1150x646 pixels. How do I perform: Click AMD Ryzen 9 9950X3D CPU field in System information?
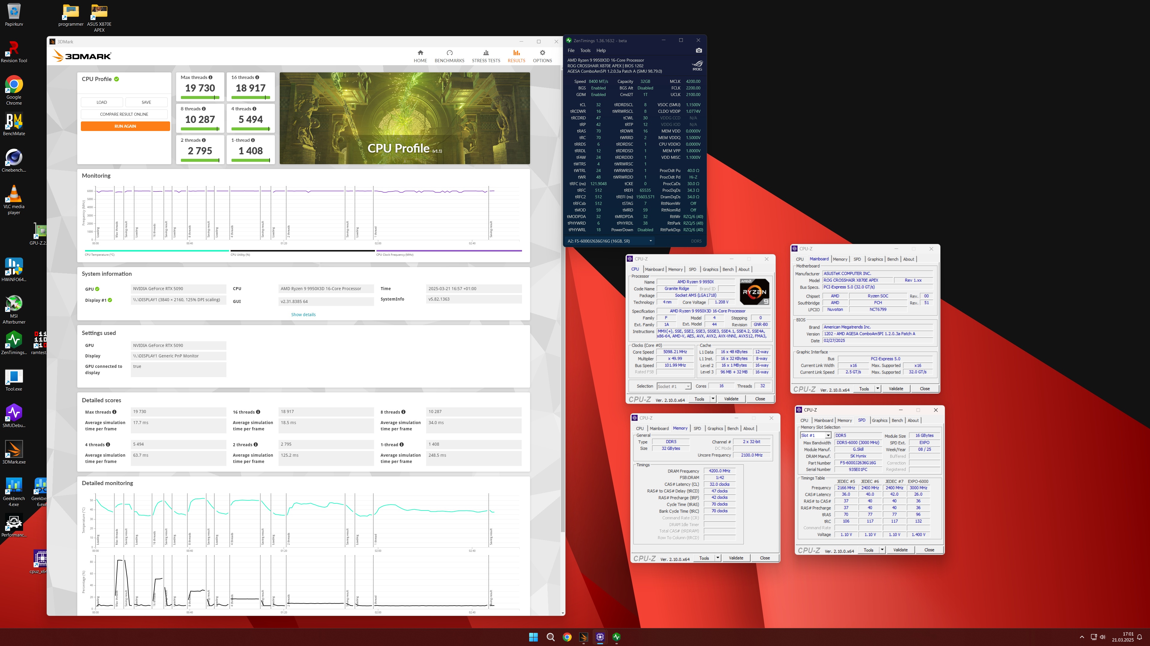[326, 289]
